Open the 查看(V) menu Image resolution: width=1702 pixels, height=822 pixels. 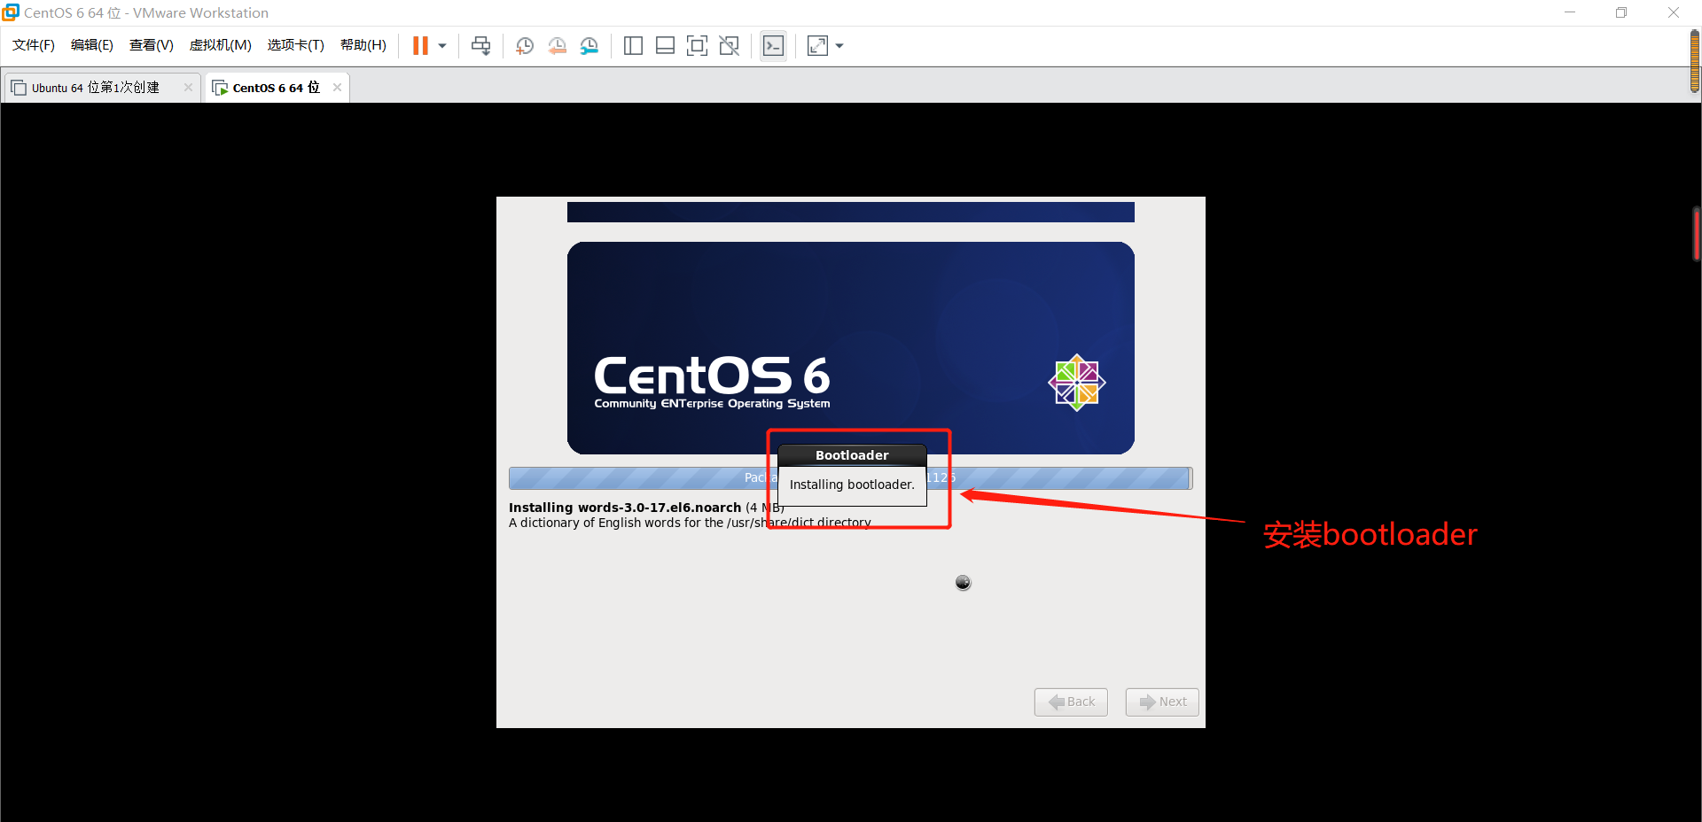[152, 45]
